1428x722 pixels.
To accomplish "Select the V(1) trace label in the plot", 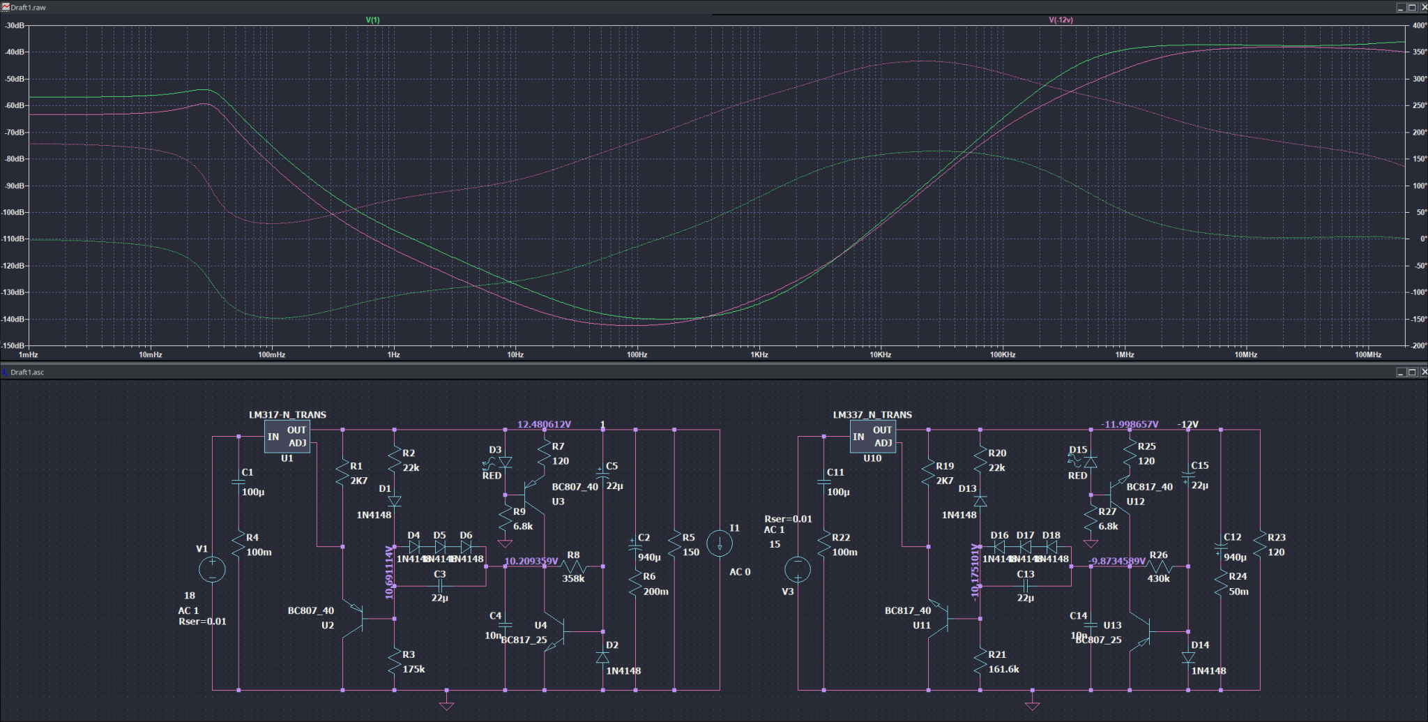I will [x=372, y=20].
